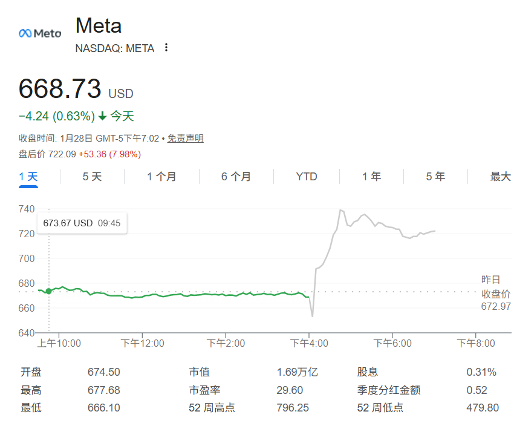Click the green down arrow icon
The image size is (514, 426).
103,116
